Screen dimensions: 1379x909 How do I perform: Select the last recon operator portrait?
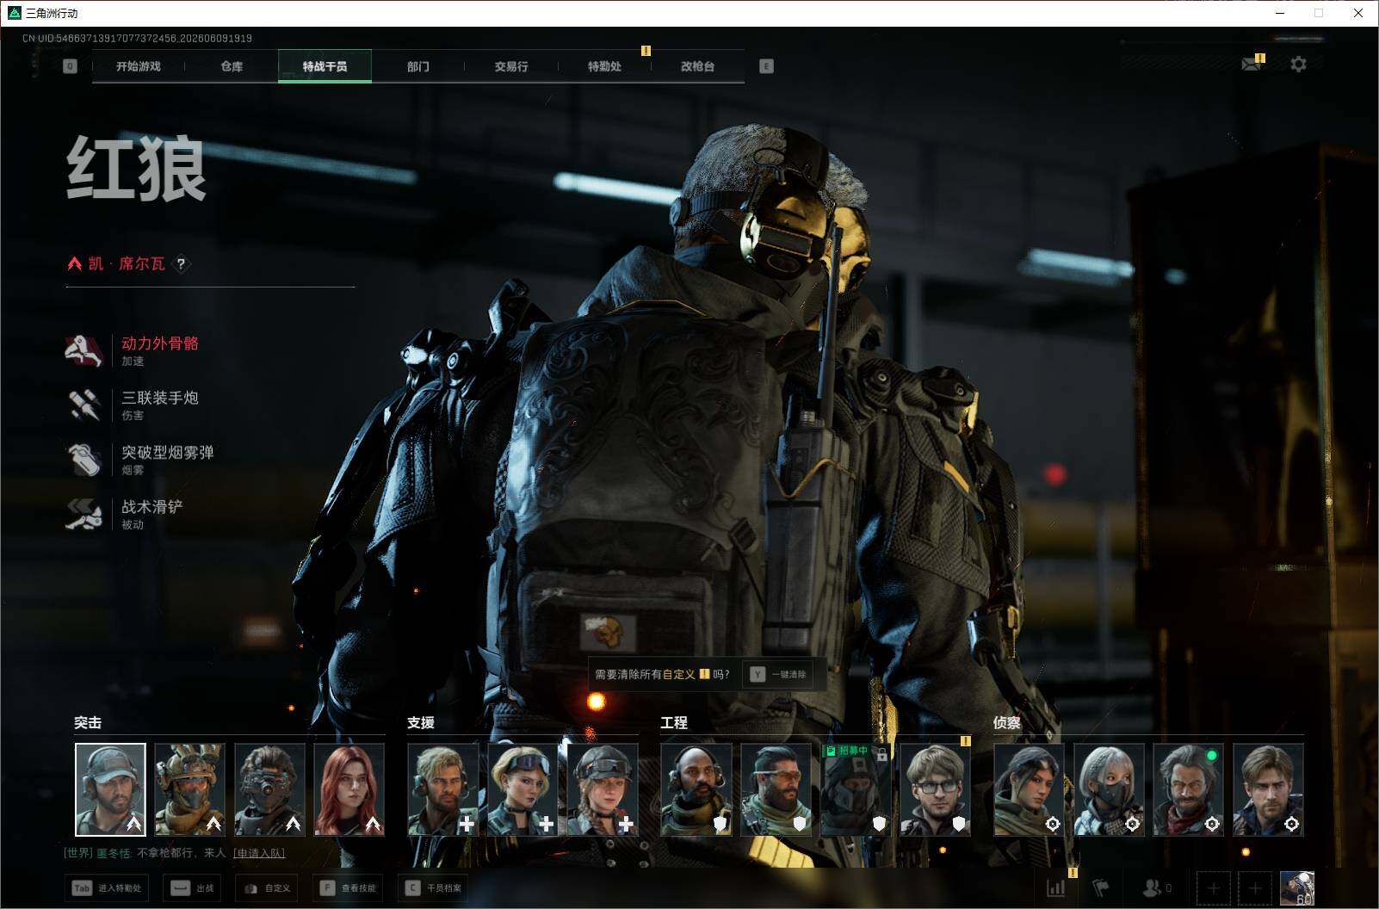click(x=1268, y=789)
